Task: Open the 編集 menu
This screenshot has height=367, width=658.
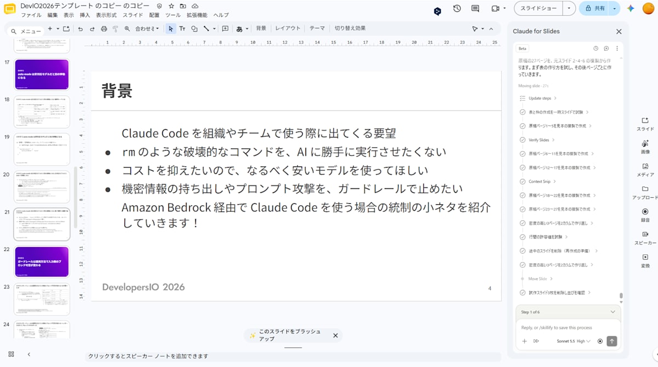Action: tap(53, 15)
